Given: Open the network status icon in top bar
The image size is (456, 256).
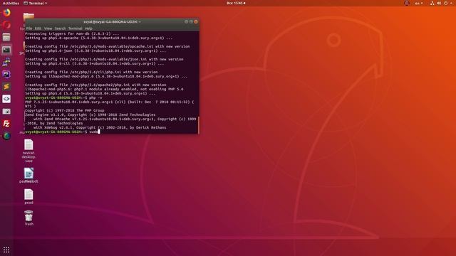Looking at the screenshot, I should coord(432,3).
